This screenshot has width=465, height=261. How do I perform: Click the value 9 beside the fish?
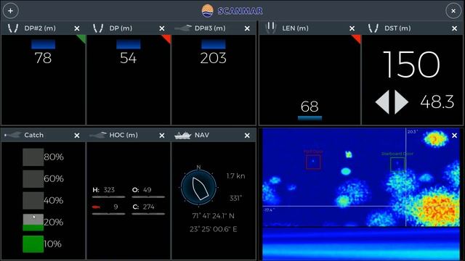tap(116, 207)
